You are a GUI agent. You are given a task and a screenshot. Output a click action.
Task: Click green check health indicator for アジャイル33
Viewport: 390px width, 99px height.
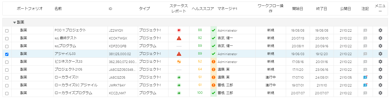(x=213, y=54)
